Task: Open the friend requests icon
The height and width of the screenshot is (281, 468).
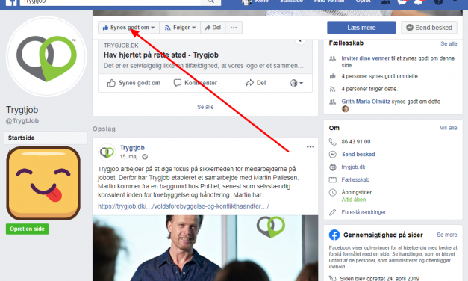Action: 386,1
